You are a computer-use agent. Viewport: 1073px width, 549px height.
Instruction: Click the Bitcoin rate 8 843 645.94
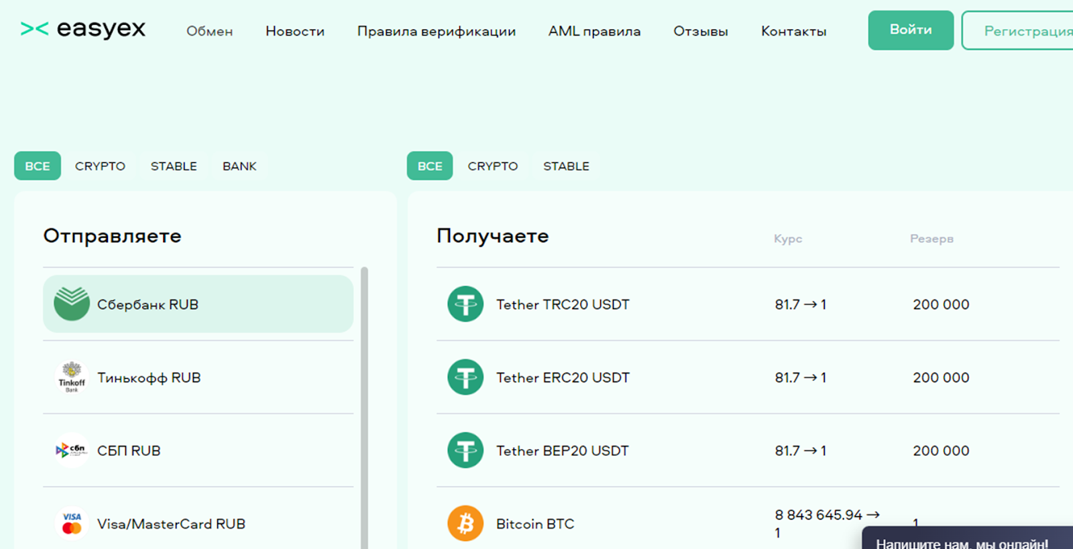point(827,524)
